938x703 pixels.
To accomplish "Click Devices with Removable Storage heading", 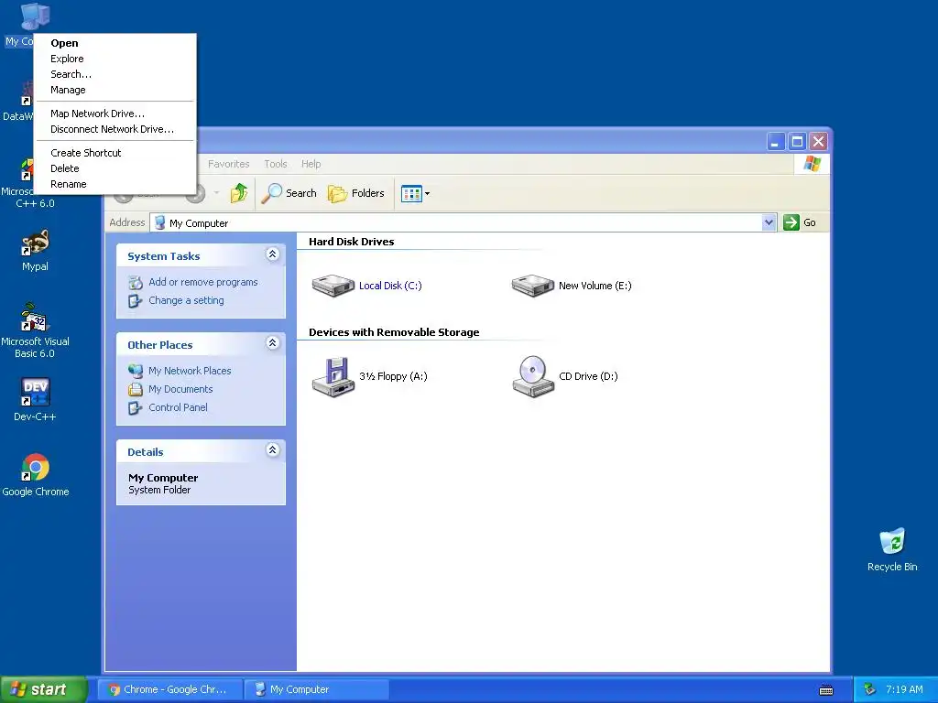I will tap(394, 332).
